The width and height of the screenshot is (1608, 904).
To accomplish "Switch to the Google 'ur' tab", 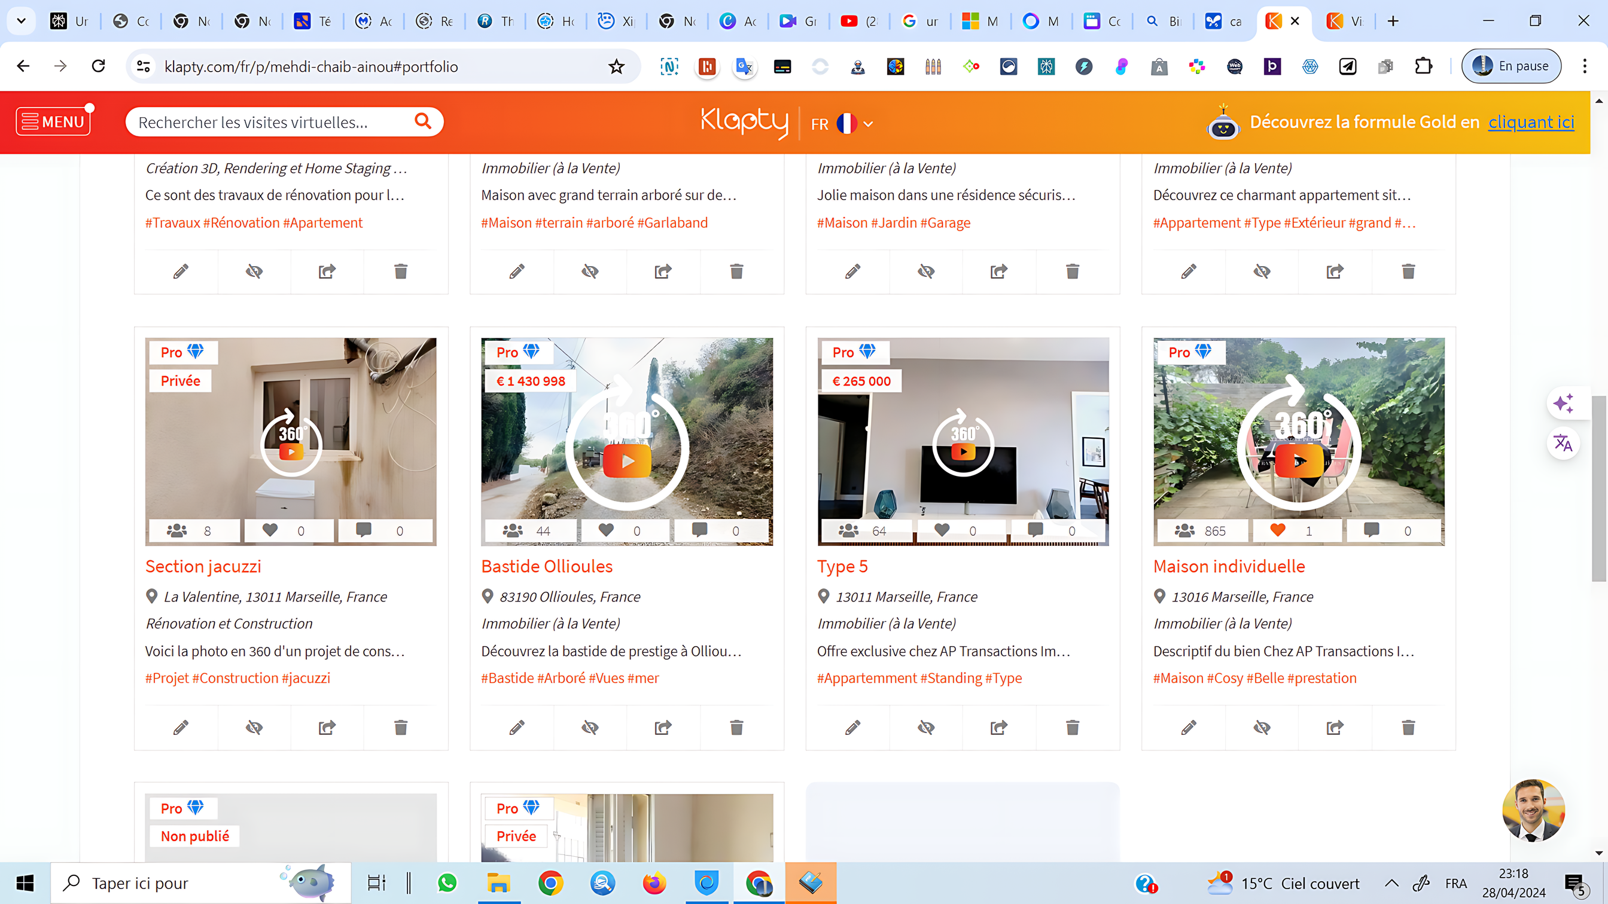I will tap(921, 21).
